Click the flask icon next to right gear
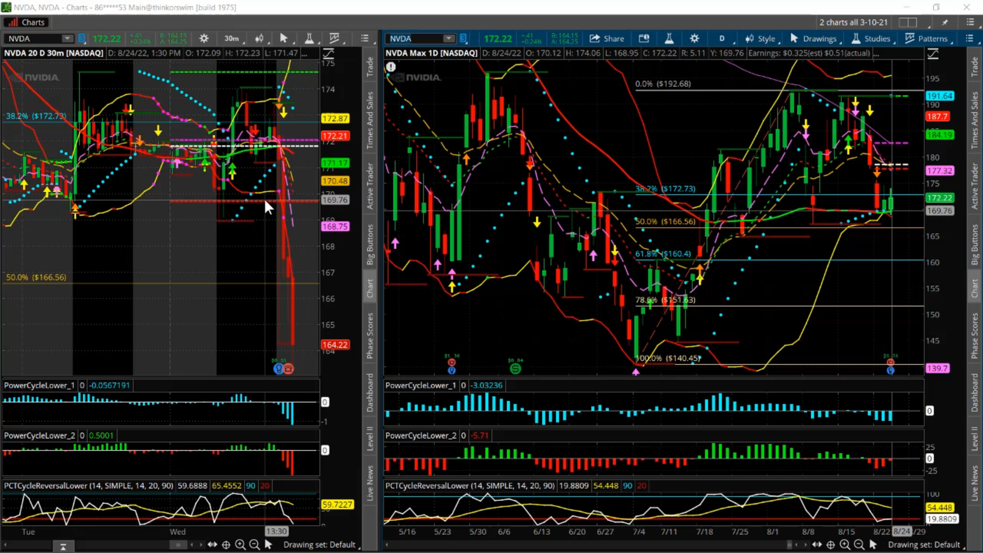This screenshot has height=553, width=983. coord(669,38)
